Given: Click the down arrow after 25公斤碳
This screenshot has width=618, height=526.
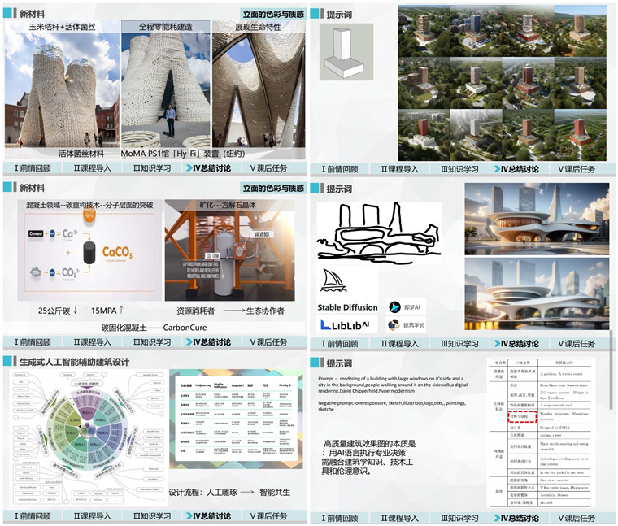Looking at the screenshot, I should tap(76, 311).
